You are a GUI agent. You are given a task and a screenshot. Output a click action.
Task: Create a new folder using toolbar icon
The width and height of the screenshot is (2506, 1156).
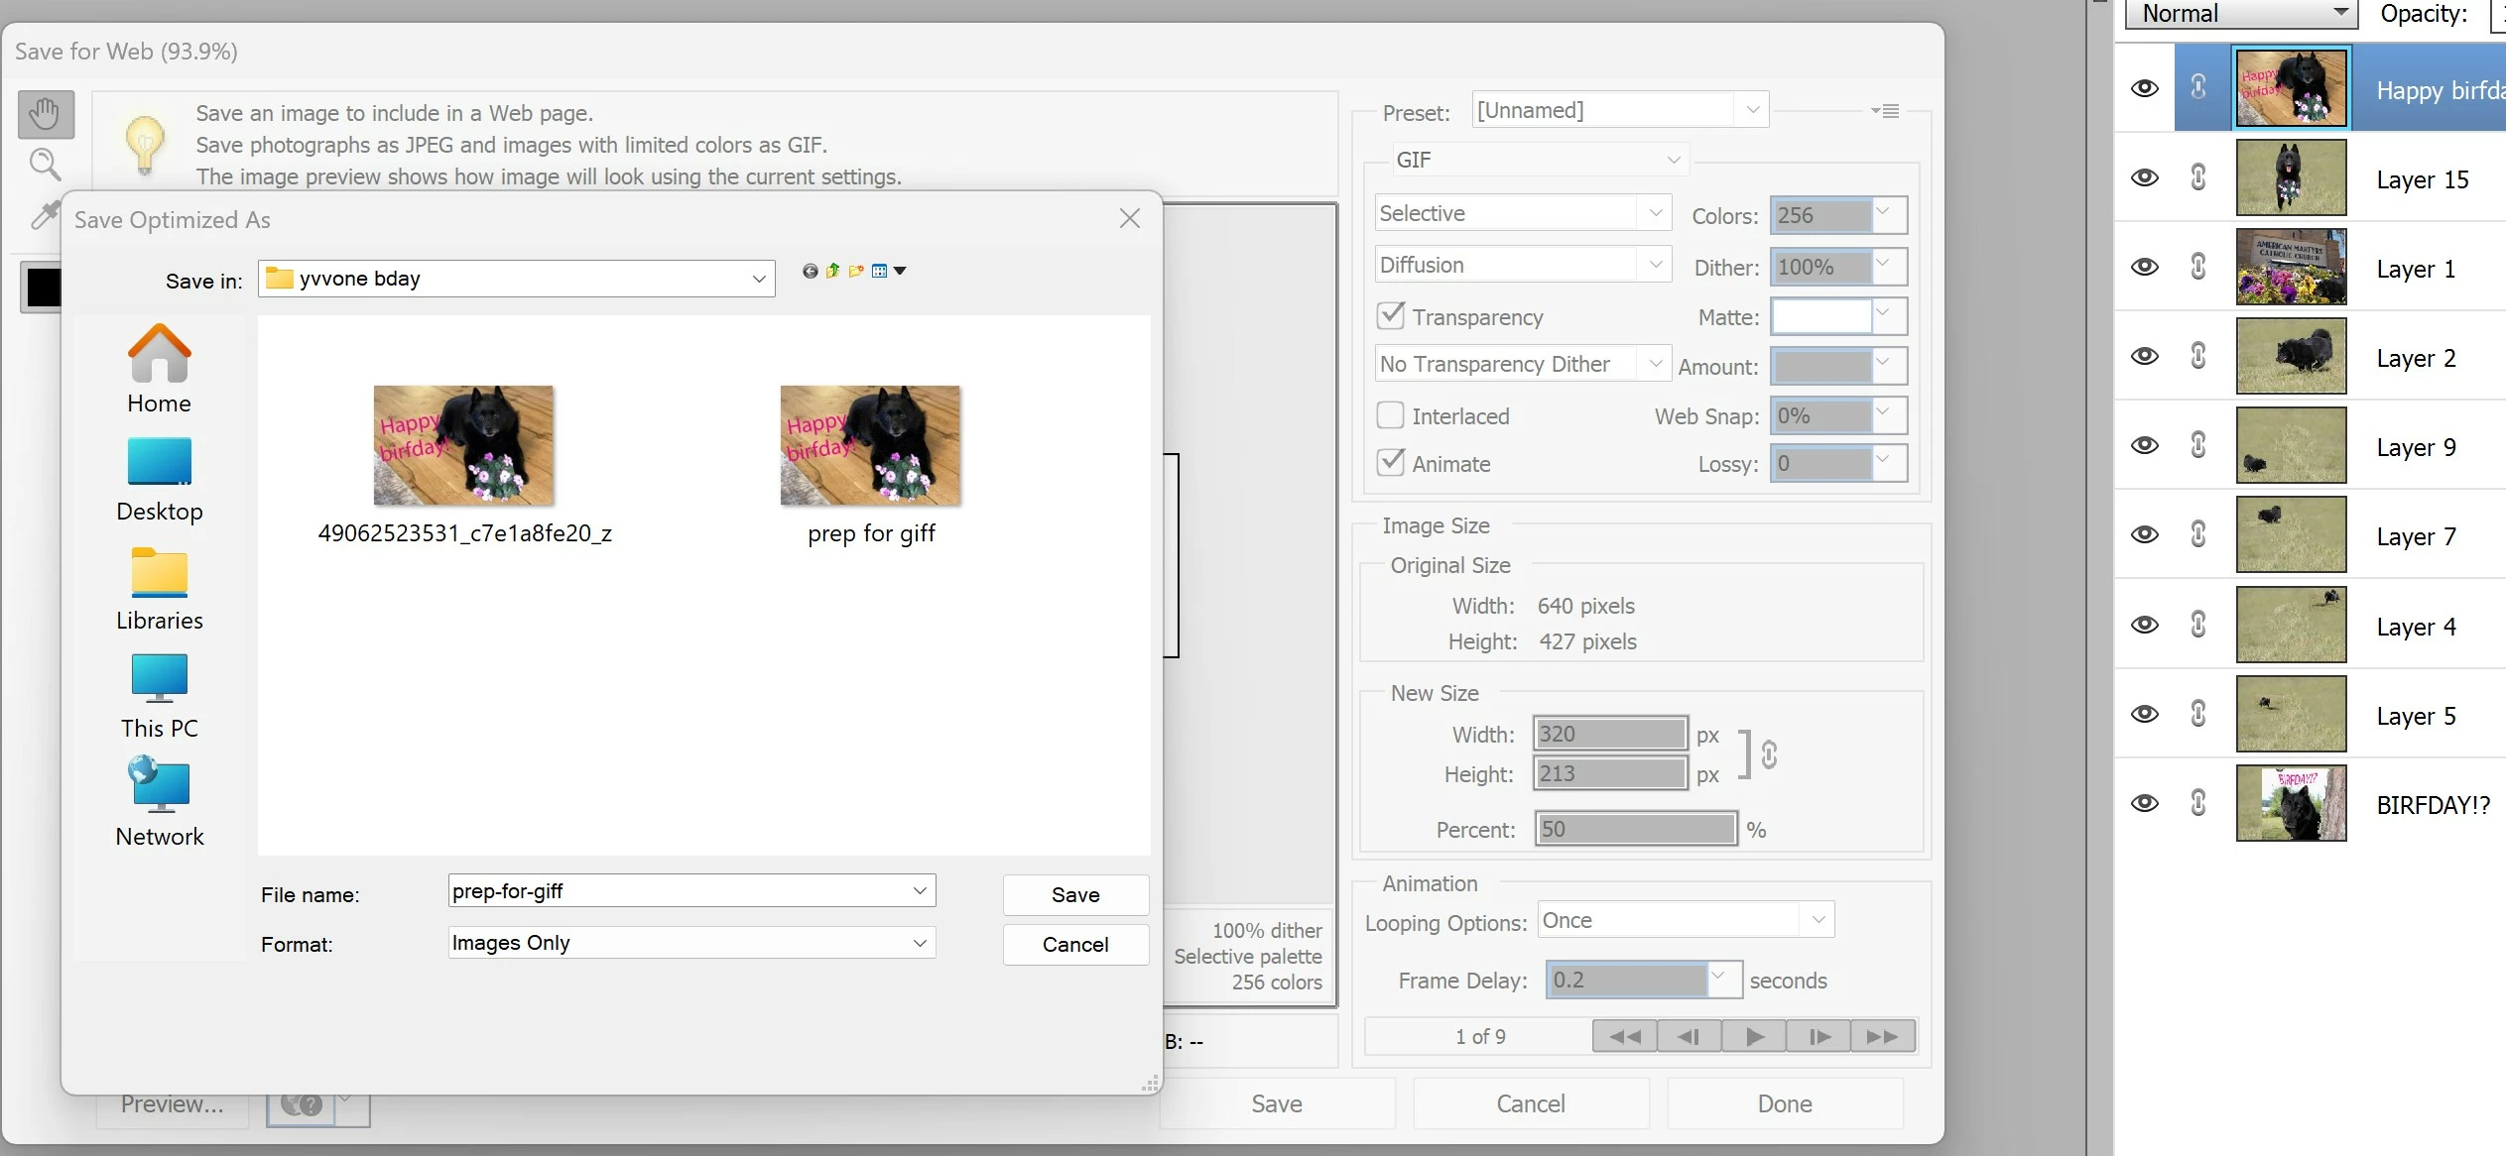856,271
